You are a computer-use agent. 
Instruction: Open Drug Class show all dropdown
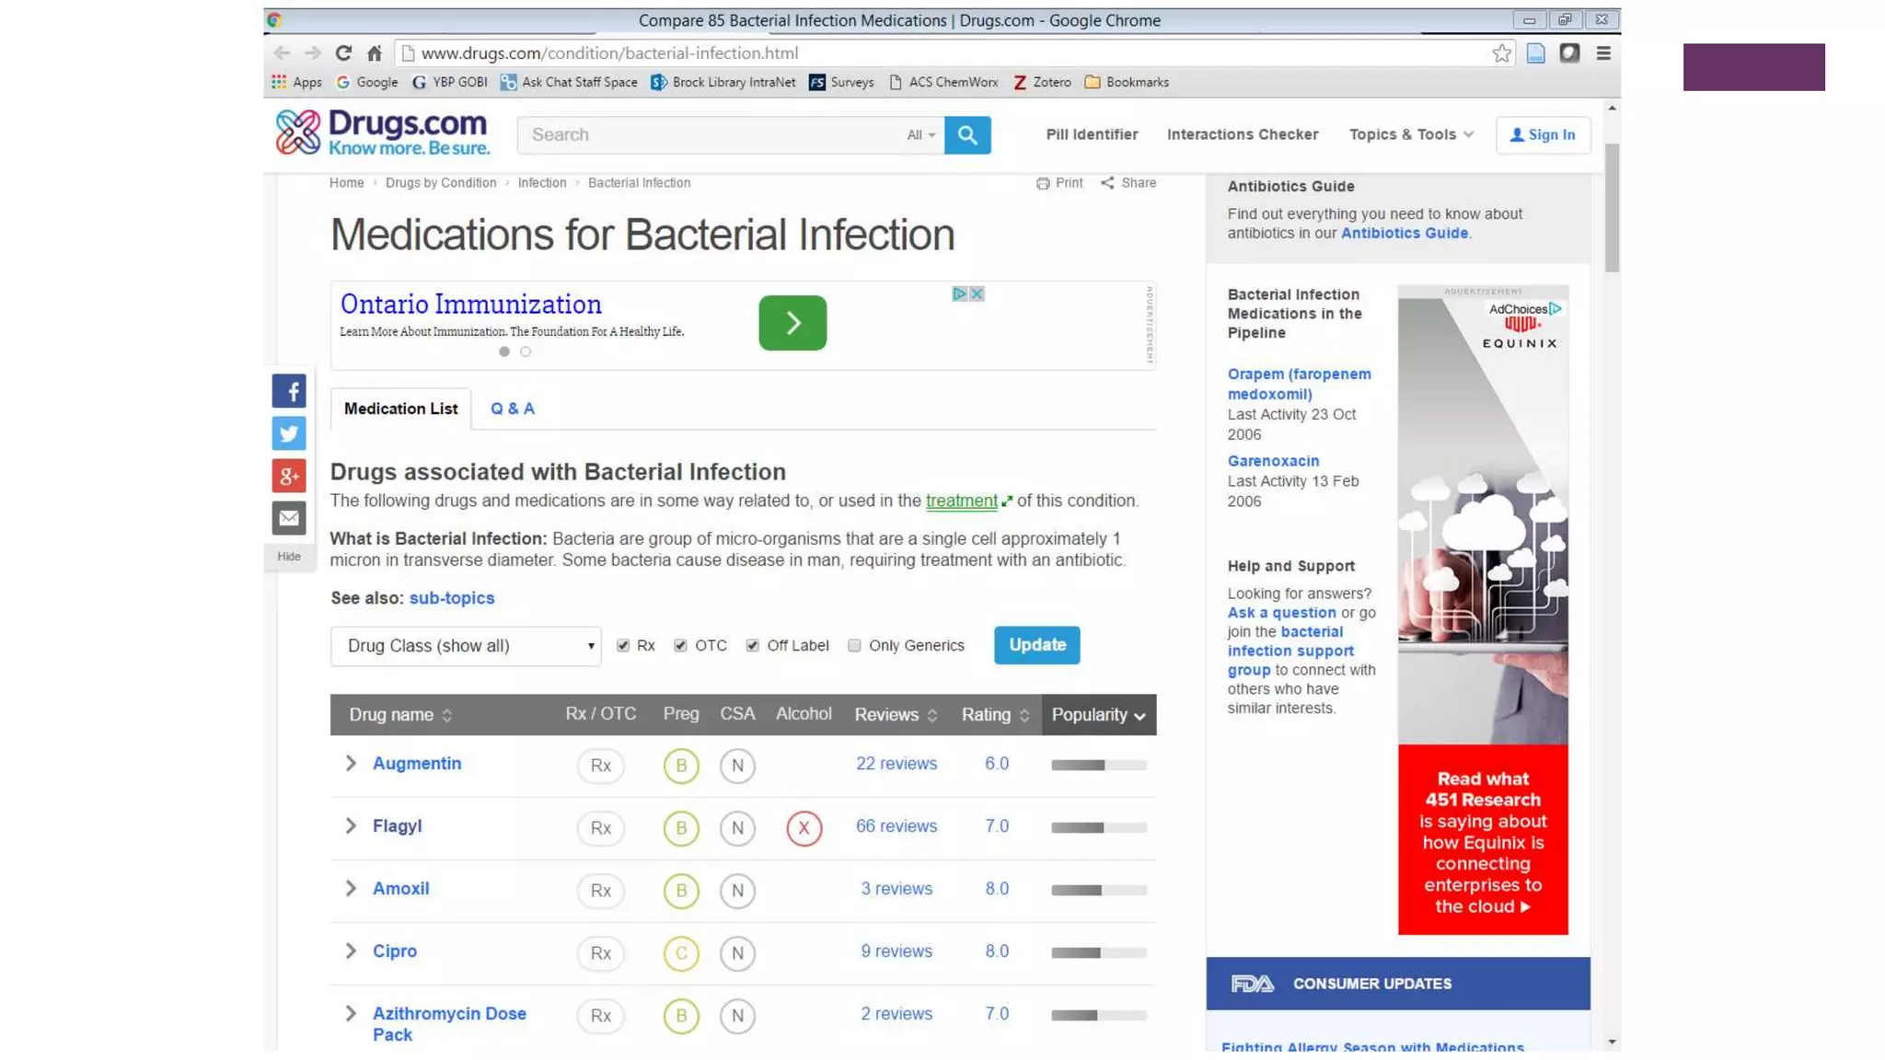(x=465, y=646)
